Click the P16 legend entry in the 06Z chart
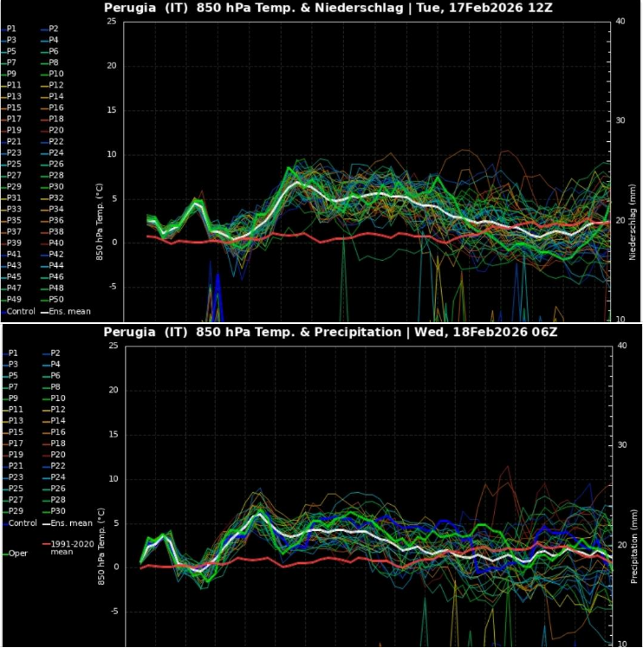This screenshot has width=643, height=648. coord(57,432)
